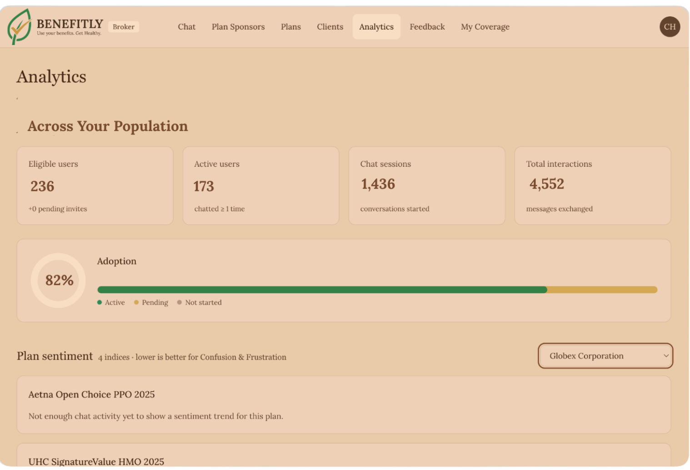The height and width of the screenshot is (470, 690).
Task: Click the green Active portion of adoption bar
Action: (x=322, y=290)
